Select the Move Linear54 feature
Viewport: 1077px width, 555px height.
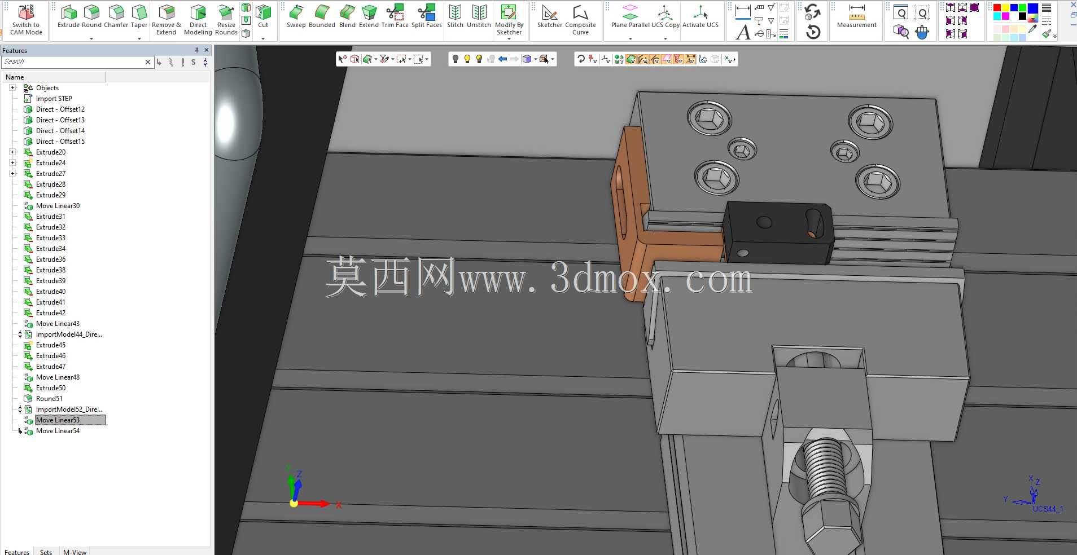pos(58,431)
